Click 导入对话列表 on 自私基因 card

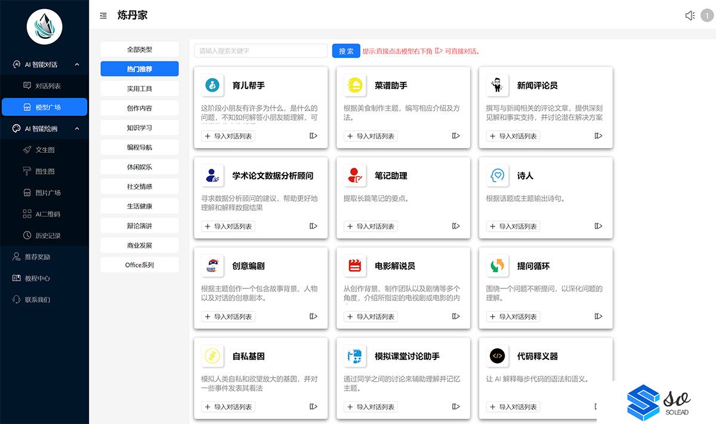[228, 407]
